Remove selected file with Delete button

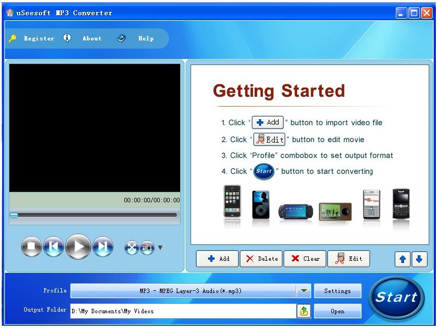261,259
